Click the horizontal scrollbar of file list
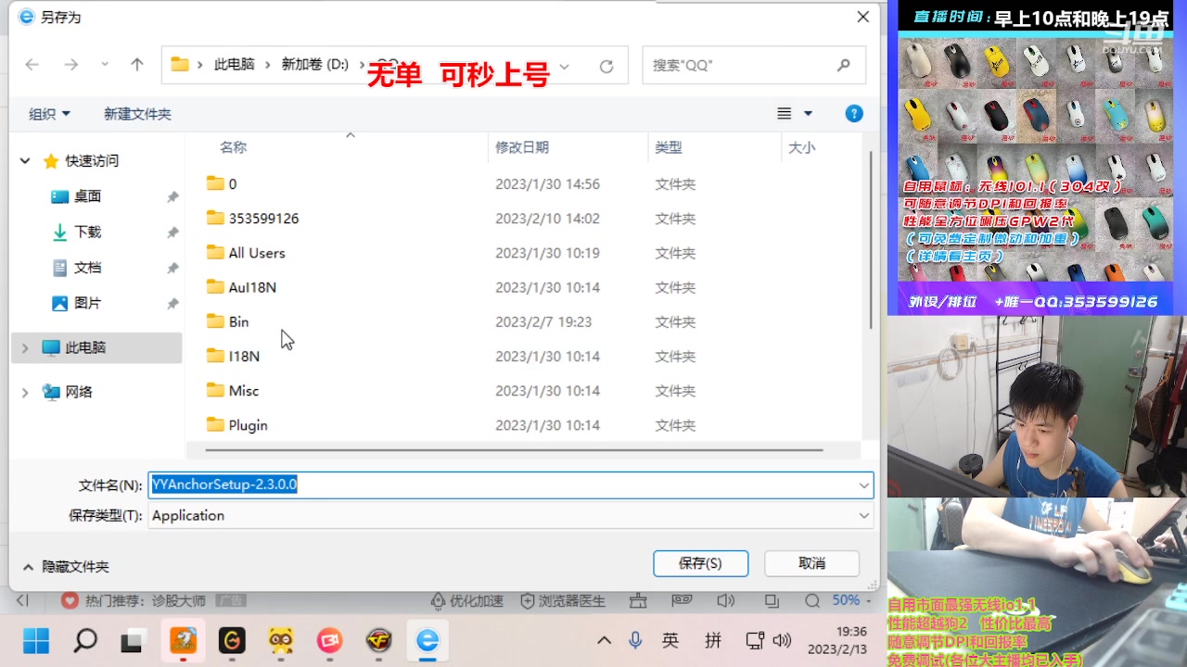This screenshot has width=1187, height=667. click(514, 449)
